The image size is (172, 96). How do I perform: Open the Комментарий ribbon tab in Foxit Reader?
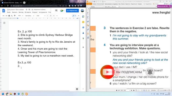101,4
